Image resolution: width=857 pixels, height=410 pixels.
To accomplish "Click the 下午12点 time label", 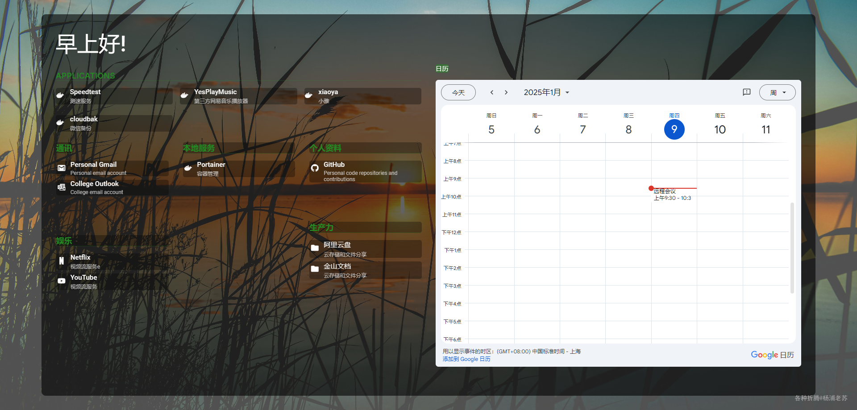I will click(451, 232).
